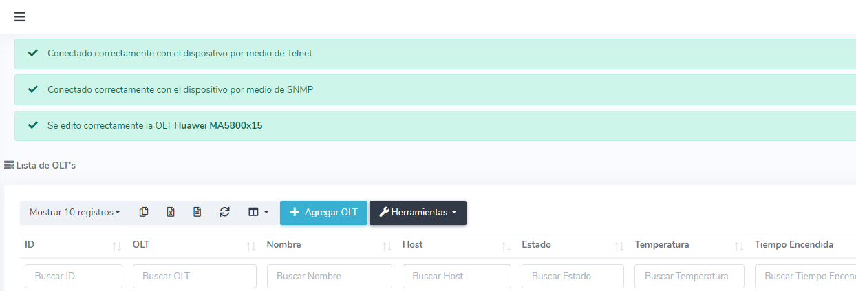
Task: Open the Herramientas dropdown menu
Action: click(418, 213)
